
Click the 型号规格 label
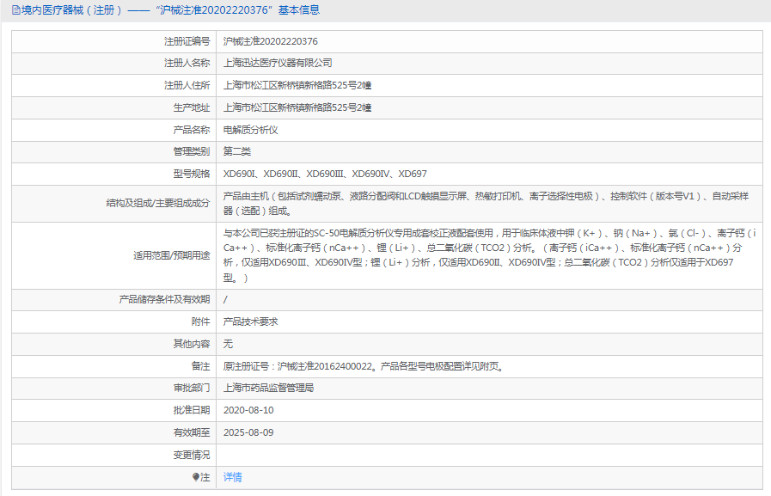pyautogui.click(x=192, y=174)
